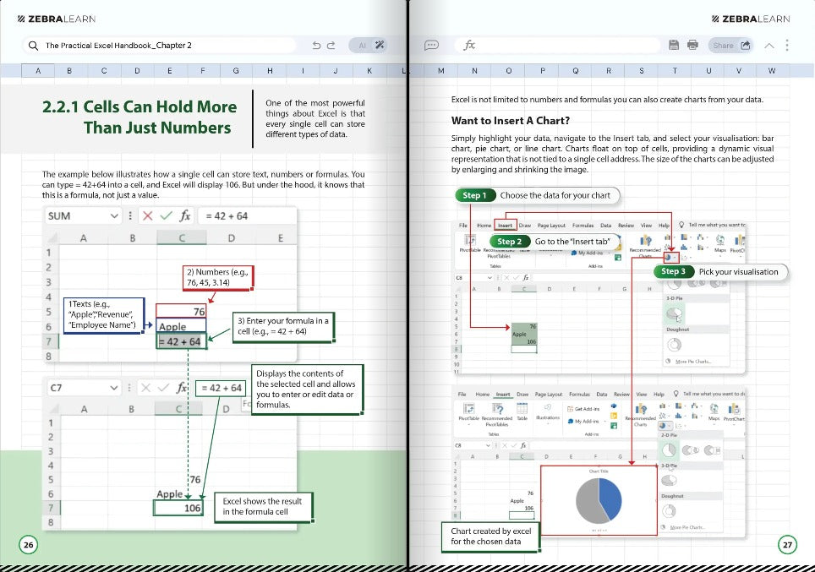The image size is (815, 572).
Task: Select column header W in the top header row
Action: (x=772, y=71)
